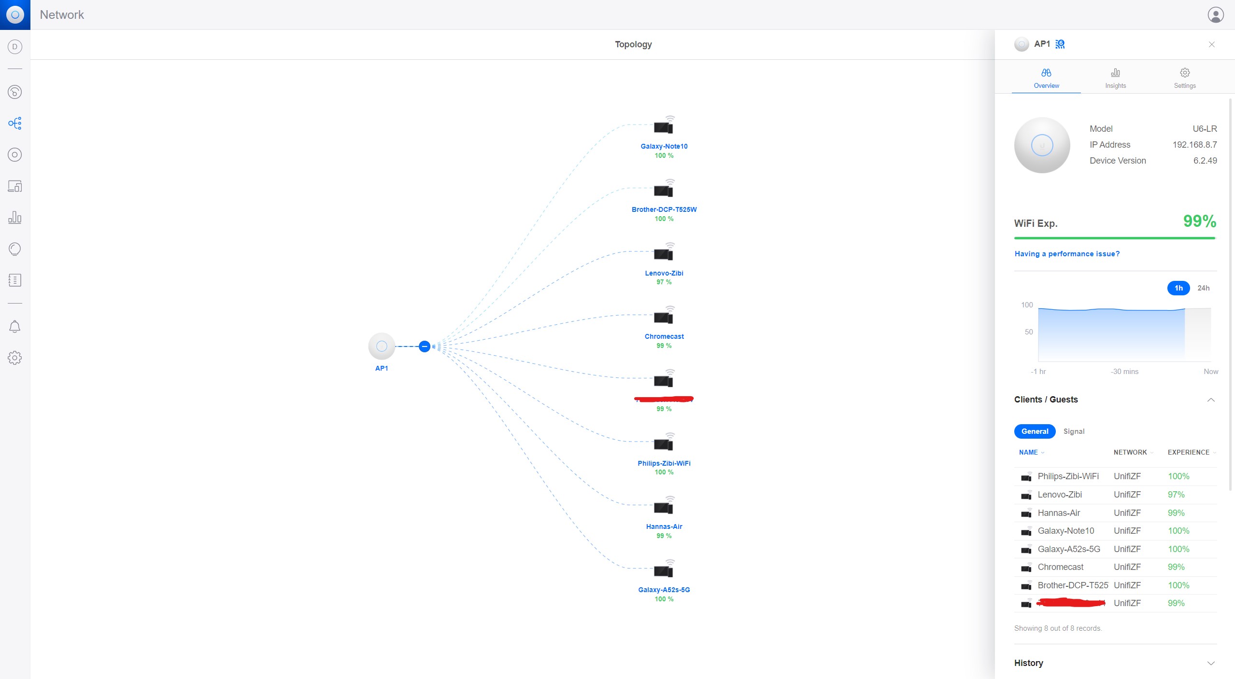1235x679 pixels.
Task: Switch clients list to Signal view
Action: [1074, 431]
